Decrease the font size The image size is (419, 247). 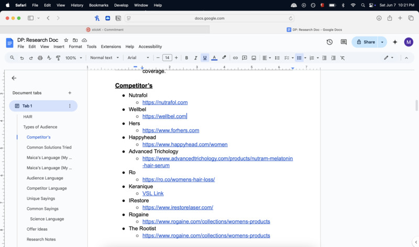click(x=158, y=58)
